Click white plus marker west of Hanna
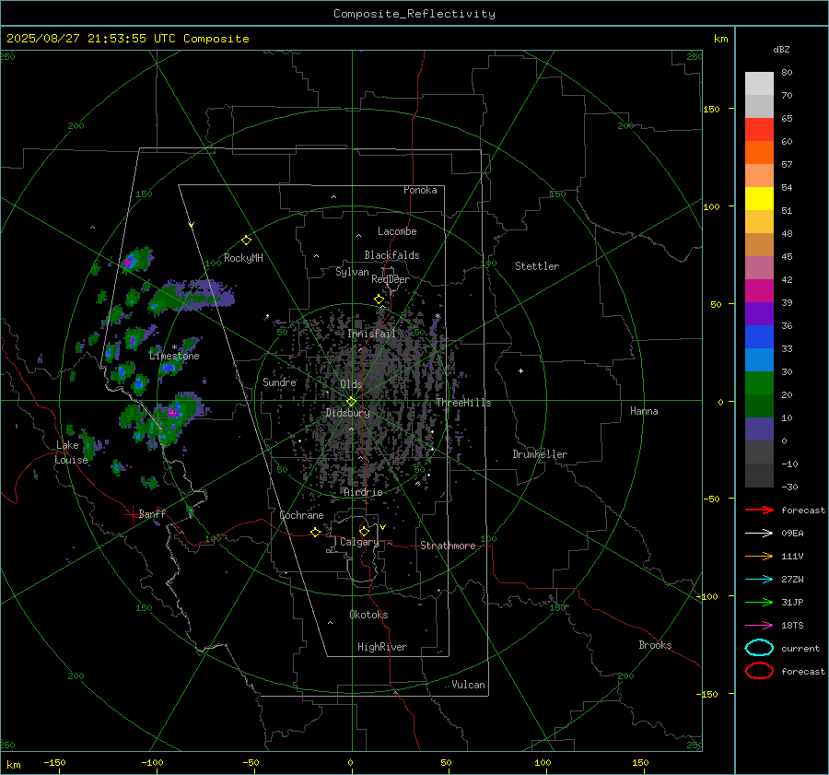Screen dimensions: 829x775 (x=520, y=370)
